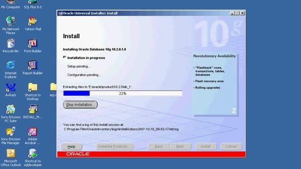The height and width of the screenshot is (169, 301).
Task: Click the Back button
Action: 159,146
